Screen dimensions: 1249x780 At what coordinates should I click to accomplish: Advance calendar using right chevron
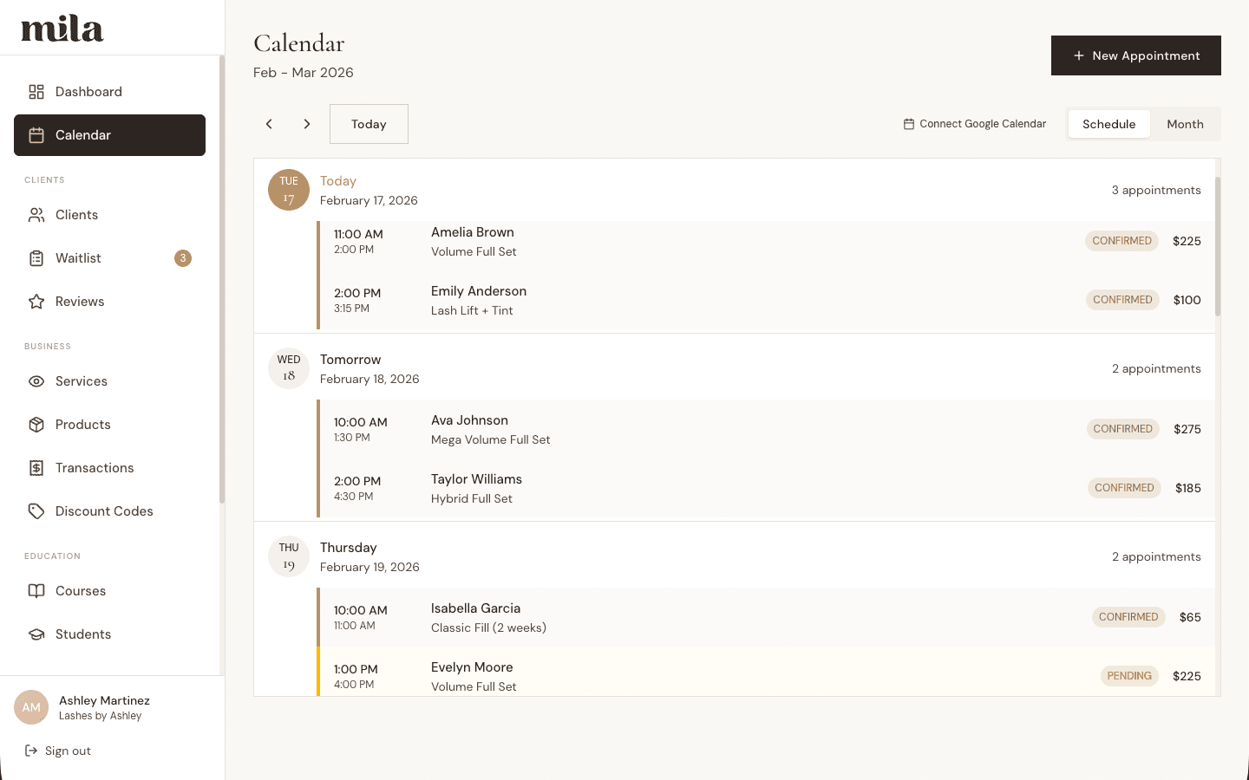pyautogui.click(x=307, y=124)
